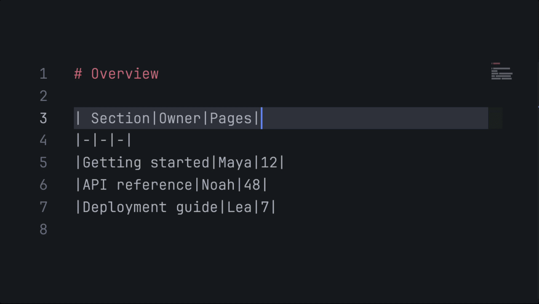Click the name Maya in the table
Image resolution: width=539 pixels, height=304 pixels.
(x=235, y=163)
